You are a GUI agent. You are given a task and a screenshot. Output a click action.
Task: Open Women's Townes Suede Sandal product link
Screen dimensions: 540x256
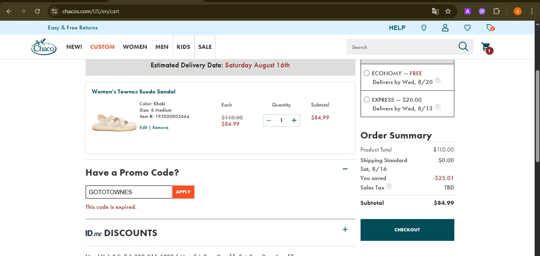[x=134, y=92]
